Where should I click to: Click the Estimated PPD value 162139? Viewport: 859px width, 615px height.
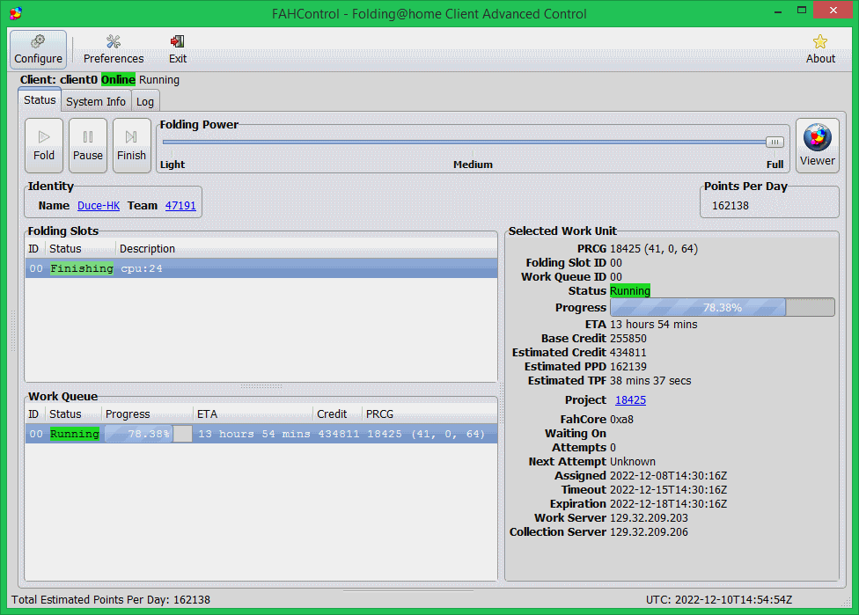[628, 367]
